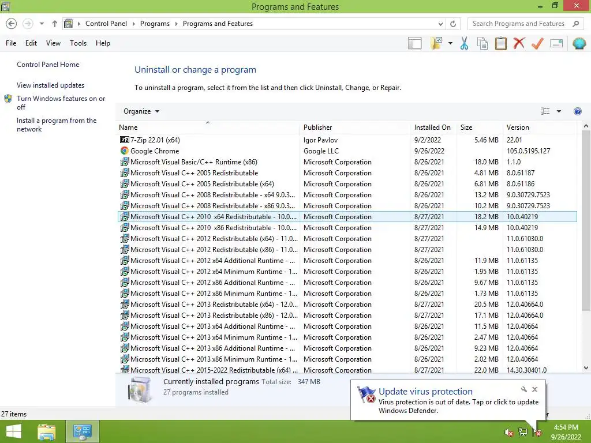Click Turn Windows features on or off
Image resolution: width=591 pixels, height=443 pixels.
(61, 103)
